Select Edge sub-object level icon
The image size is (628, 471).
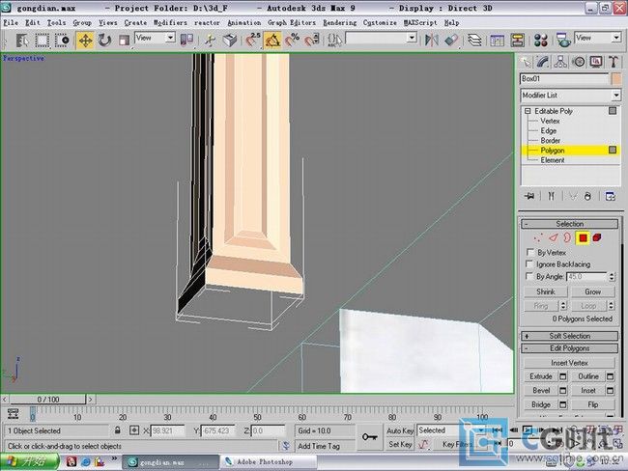(x=553, y=237)
